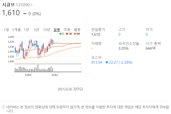Click the 전일종가 value 1,610
This screenshot has height=114, width=171.
click(x=96, y=35)
